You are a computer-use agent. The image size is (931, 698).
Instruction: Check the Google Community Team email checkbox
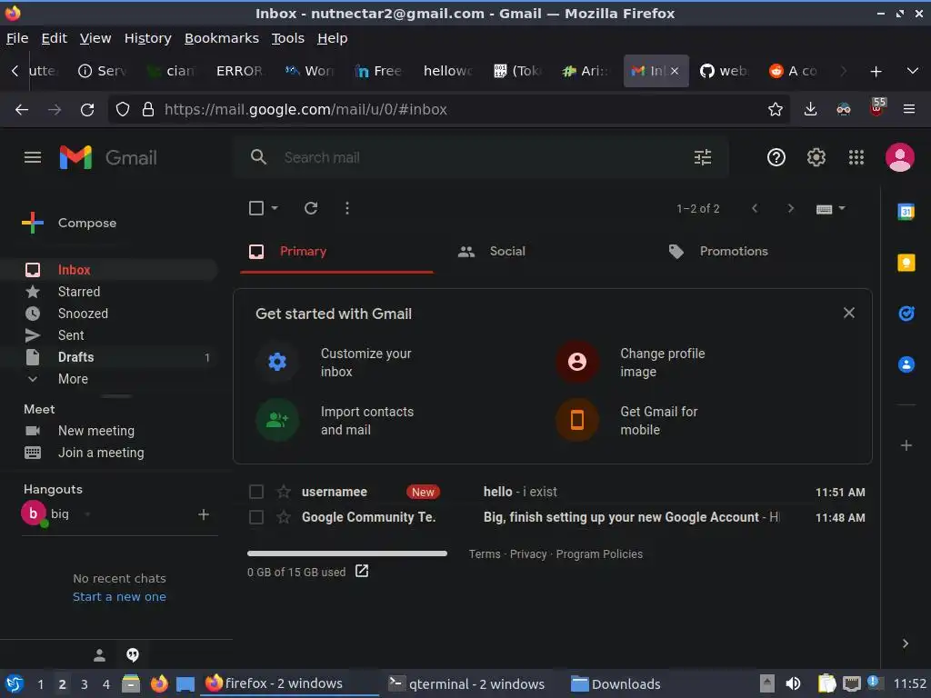coord(255,517)
